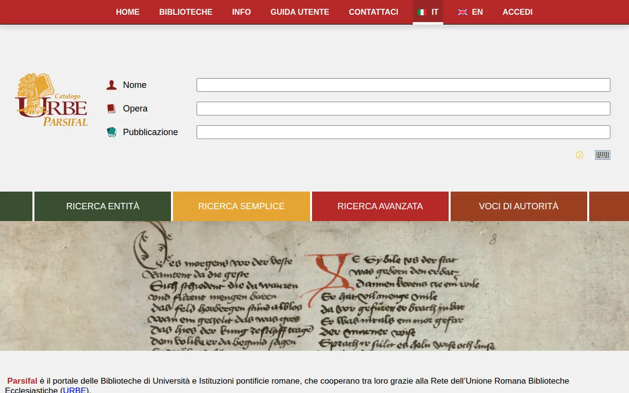Click the British flag icon
The width and height of the screenshot is (629, 393).
click(x=462, y=12)
